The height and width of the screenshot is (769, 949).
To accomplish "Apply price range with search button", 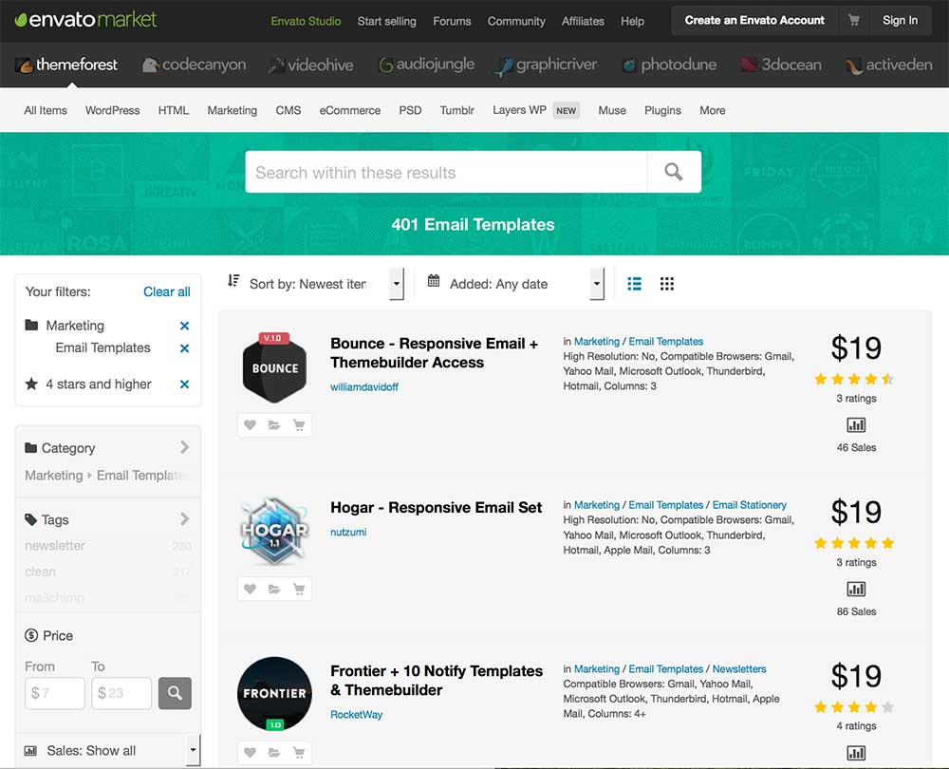I will [175, 693].
